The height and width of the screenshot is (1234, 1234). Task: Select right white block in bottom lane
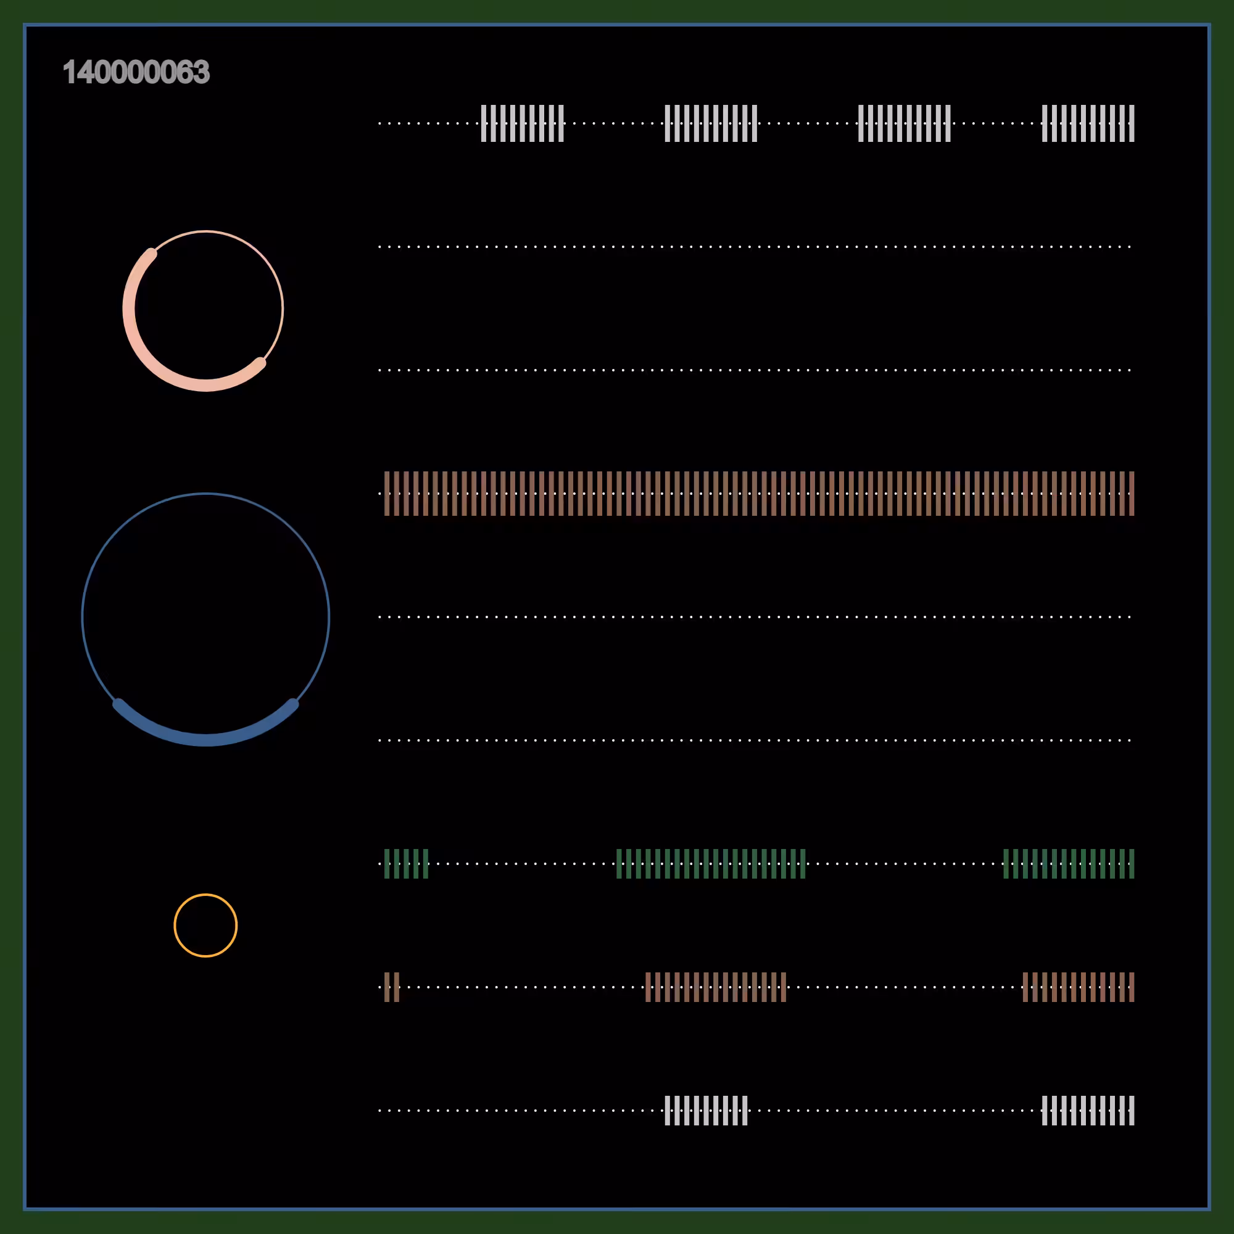(x=1088, y=1110)
